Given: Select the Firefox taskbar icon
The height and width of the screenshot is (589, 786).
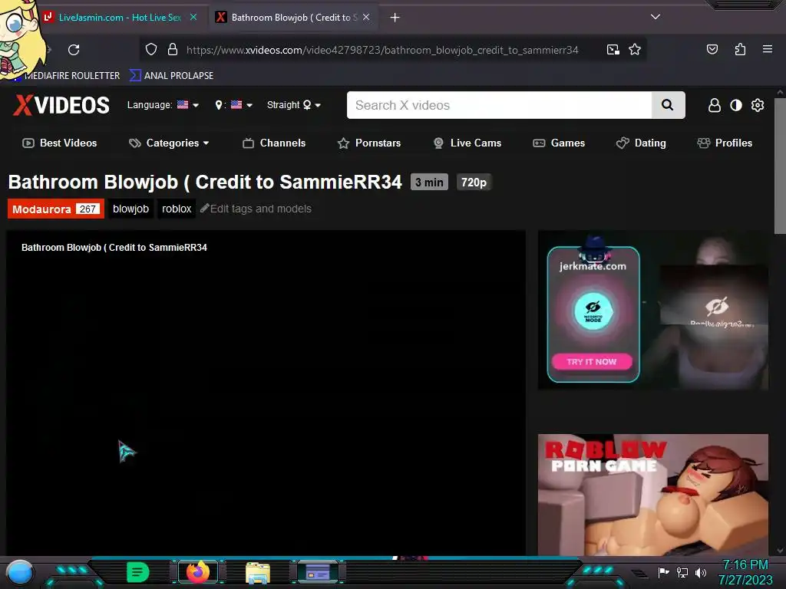Looking at the screenshot, I should click(x=198, y=572).
